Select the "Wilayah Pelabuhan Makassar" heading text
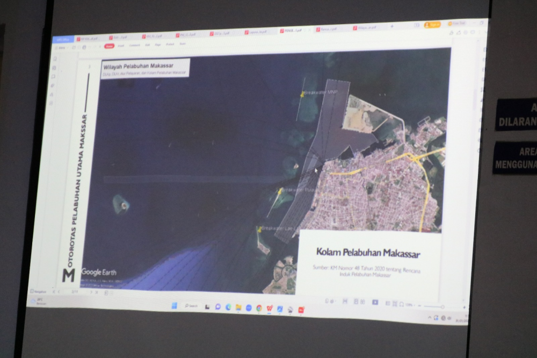Image resolution: width=537 pixels, height=358 pixels. 139,66
